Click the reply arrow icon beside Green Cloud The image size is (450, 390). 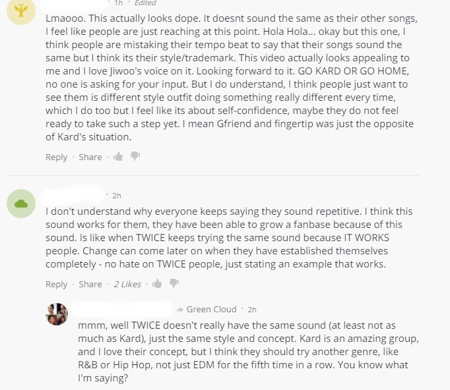[x=180, y=310]
